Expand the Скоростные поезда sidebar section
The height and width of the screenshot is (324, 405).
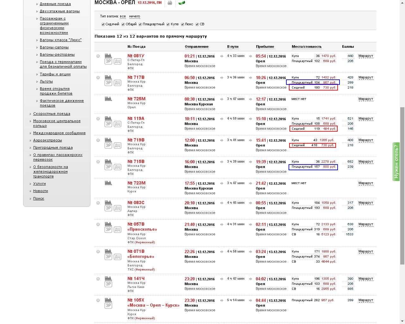52,114
